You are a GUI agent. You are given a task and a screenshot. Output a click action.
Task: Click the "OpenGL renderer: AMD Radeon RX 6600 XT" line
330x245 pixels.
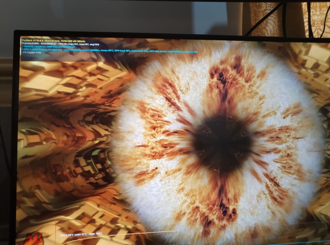49,47
